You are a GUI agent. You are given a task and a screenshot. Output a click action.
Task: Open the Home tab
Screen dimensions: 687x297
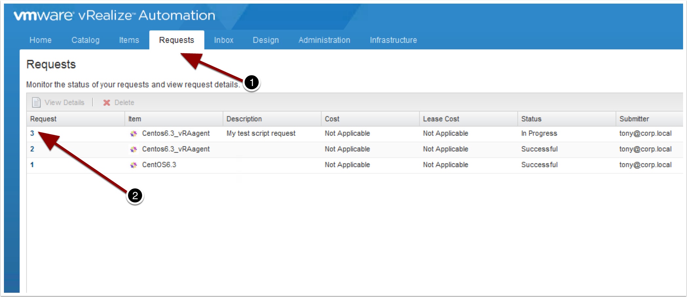[x=40, y=40]
